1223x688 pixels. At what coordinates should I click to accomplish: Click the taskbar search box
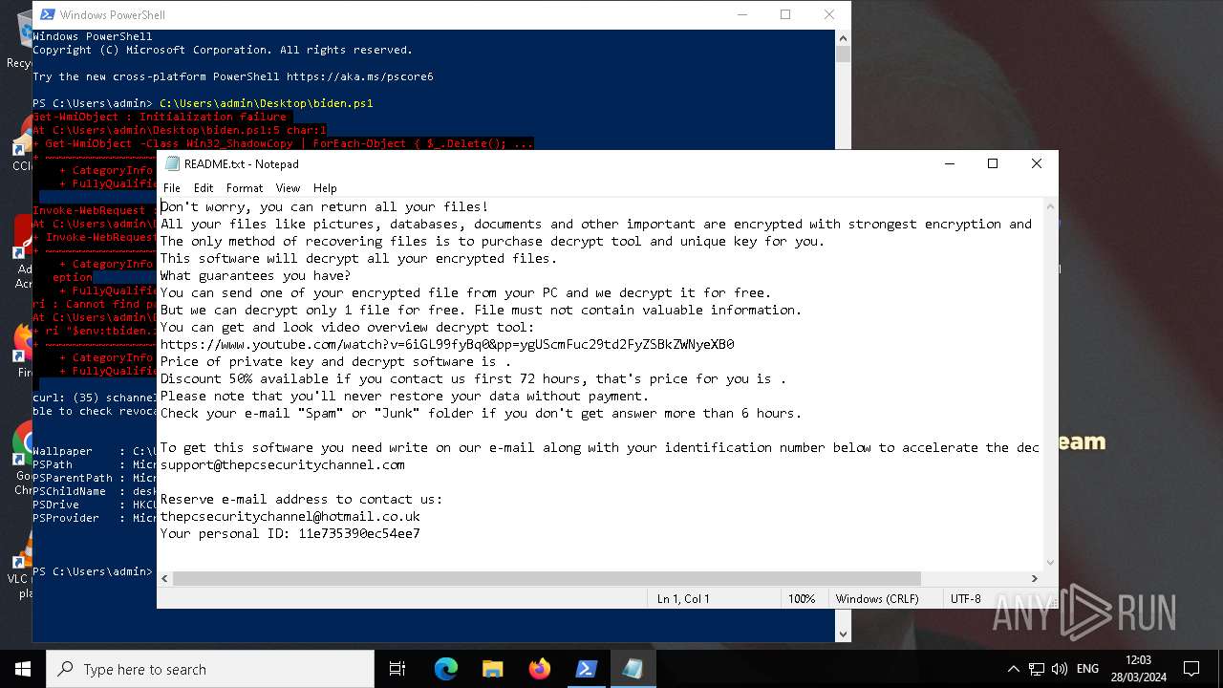pyautogui.click(x=210, y=669)
